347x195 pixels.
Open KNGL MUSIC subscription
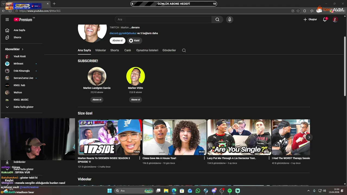pos(21,100)
